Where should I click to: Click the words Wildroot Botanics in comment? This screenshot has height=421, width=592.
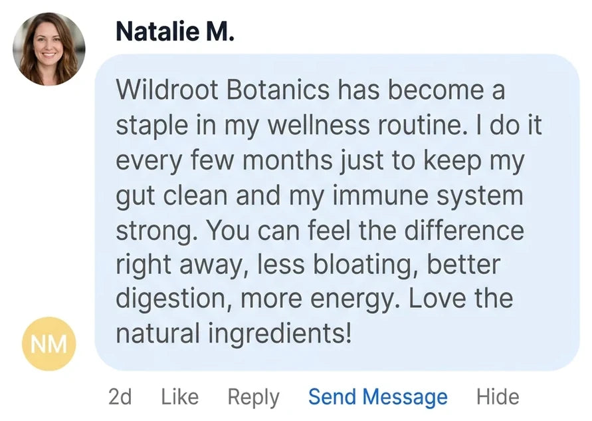click(223, 90)
